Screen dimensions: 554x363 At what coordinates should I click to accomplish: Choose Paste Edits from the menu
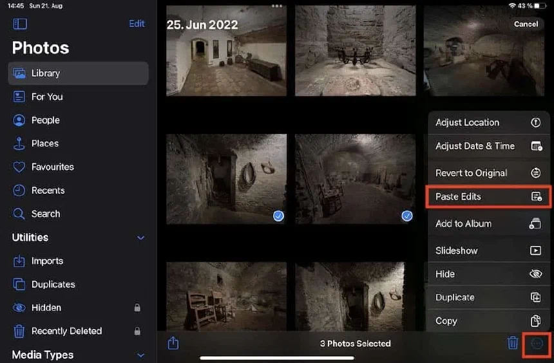[x=489, y=196]
